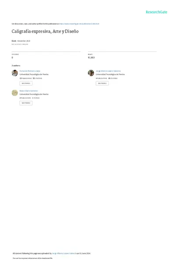176x264 pixels.
Task: Click the 52 citations count for Fernando
Action: pos(37,78)
